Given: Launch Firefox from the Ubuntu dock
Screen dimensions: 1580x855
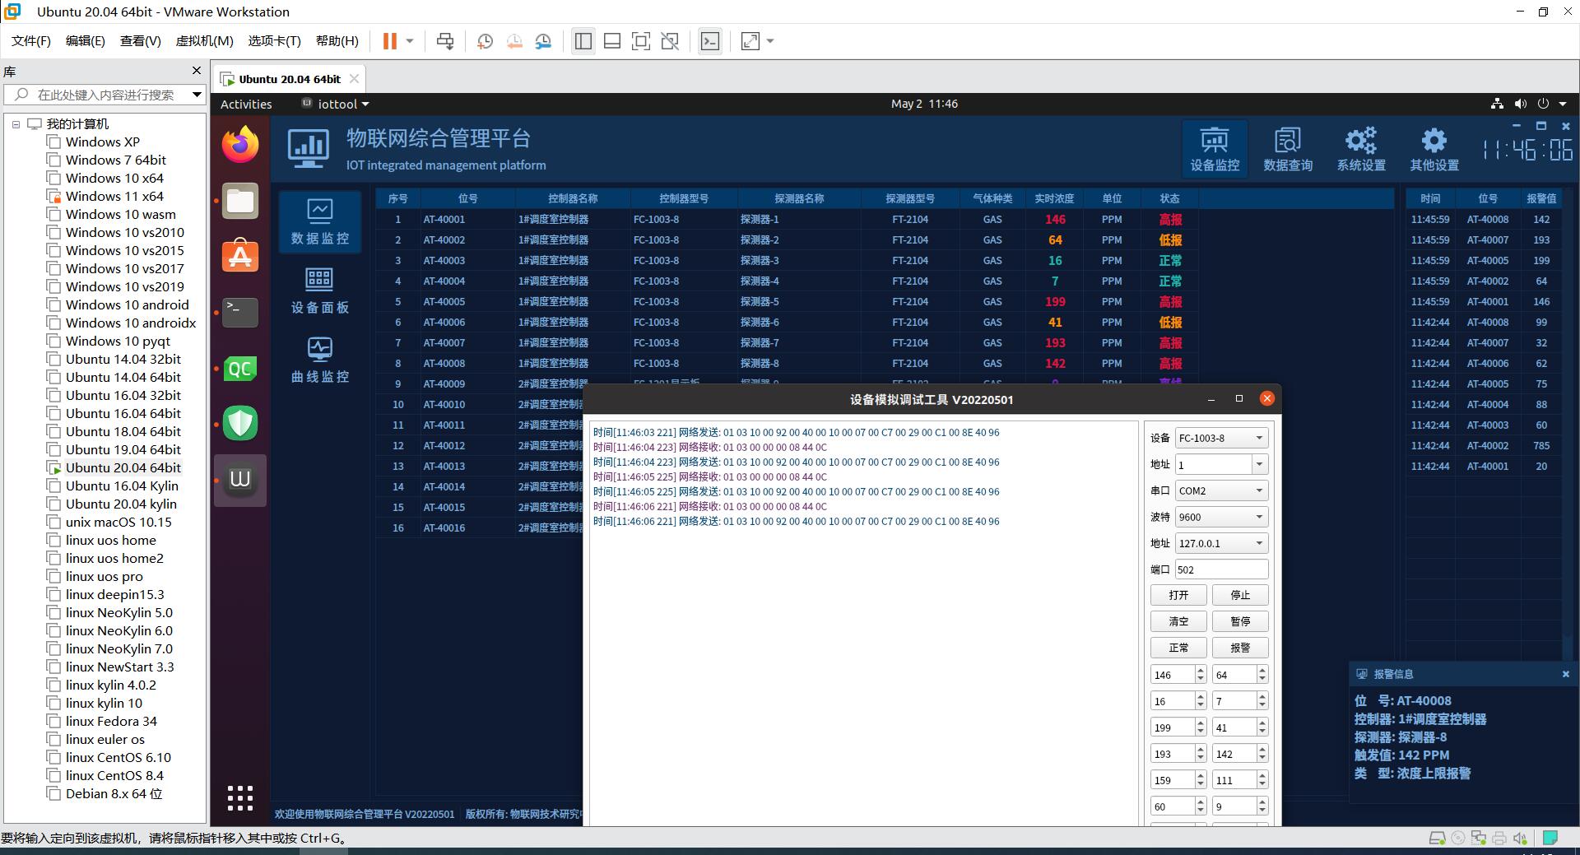Looking at the screenshot, I should (240, 146).
